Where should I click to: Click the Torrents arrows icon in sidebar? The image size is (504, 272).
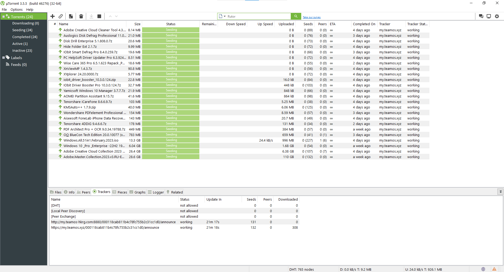click(8, 16)
